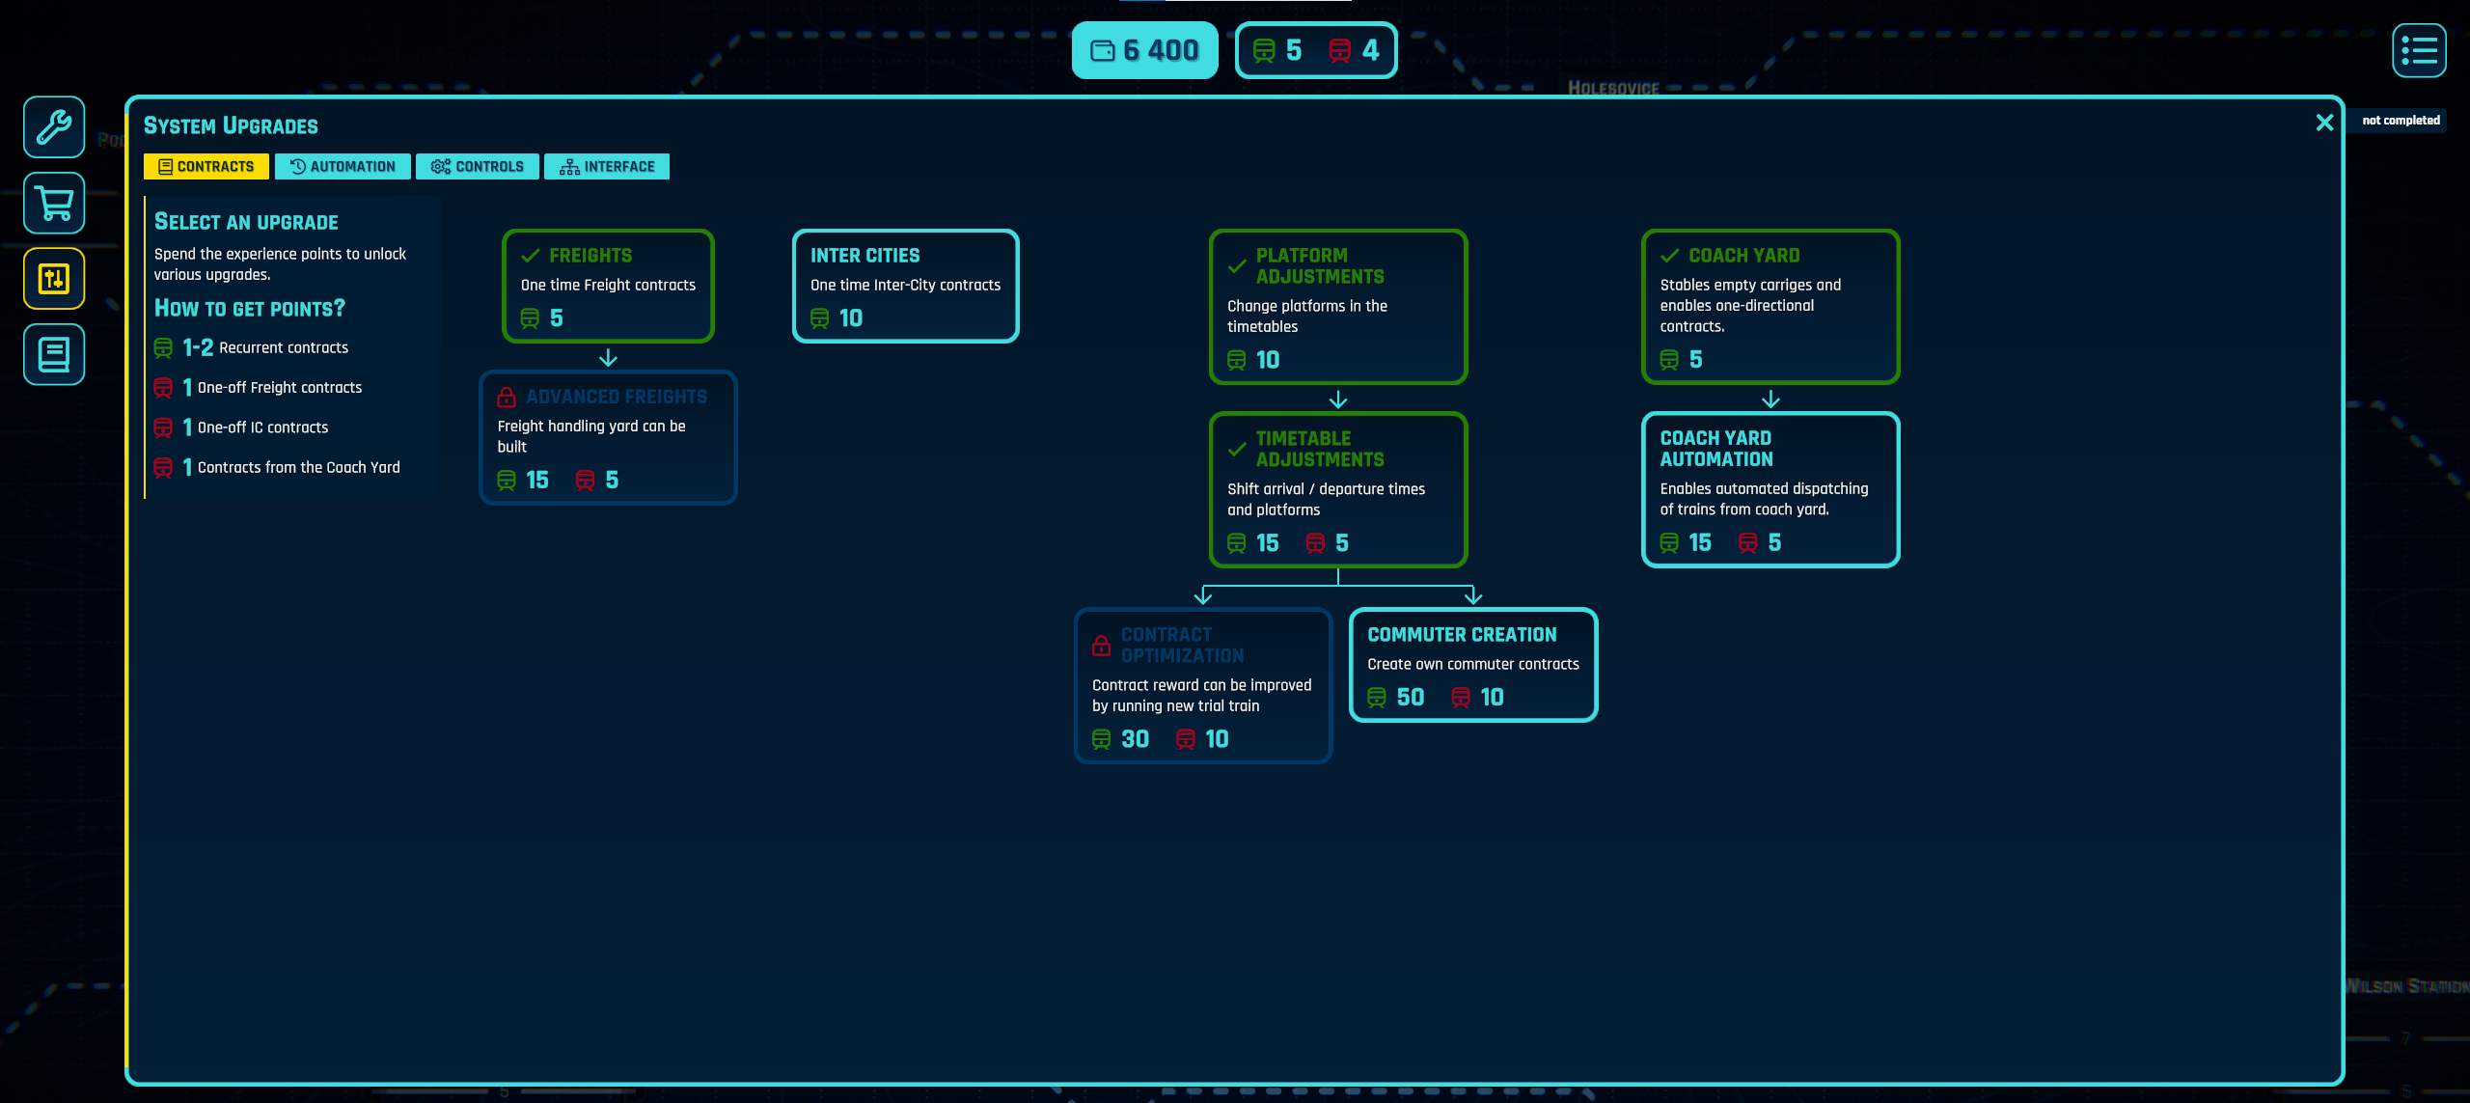This screenshot has height=1103, width=2470.
Task: Select the system upgrades sliders icon
Action: [x=54, y=279]
